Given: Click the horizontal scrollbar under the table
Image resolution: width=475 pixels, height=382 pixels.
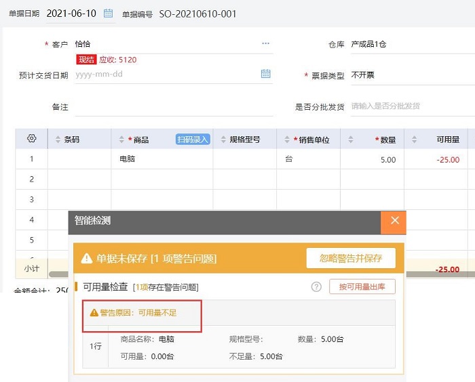Looking at the screenshot, I should tap(58, 274).
